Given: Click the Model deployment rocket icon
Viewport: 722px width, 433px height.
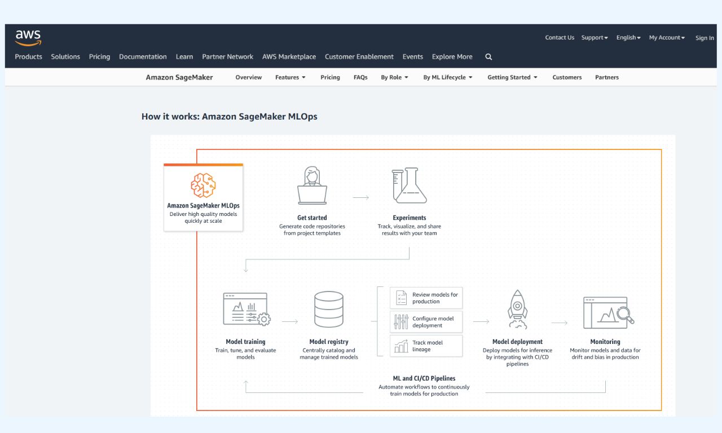Looking at the screenshot, I should [517, 309].
